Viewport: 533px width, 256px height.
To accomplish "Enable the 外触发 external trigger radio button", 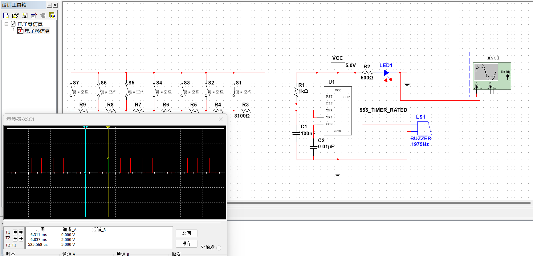I will tap(219, 248).
